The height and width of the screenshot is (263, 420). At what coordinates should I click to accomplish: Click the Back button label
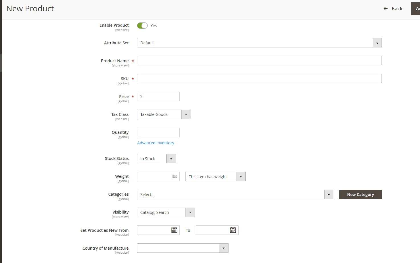[x=397, y=9]
